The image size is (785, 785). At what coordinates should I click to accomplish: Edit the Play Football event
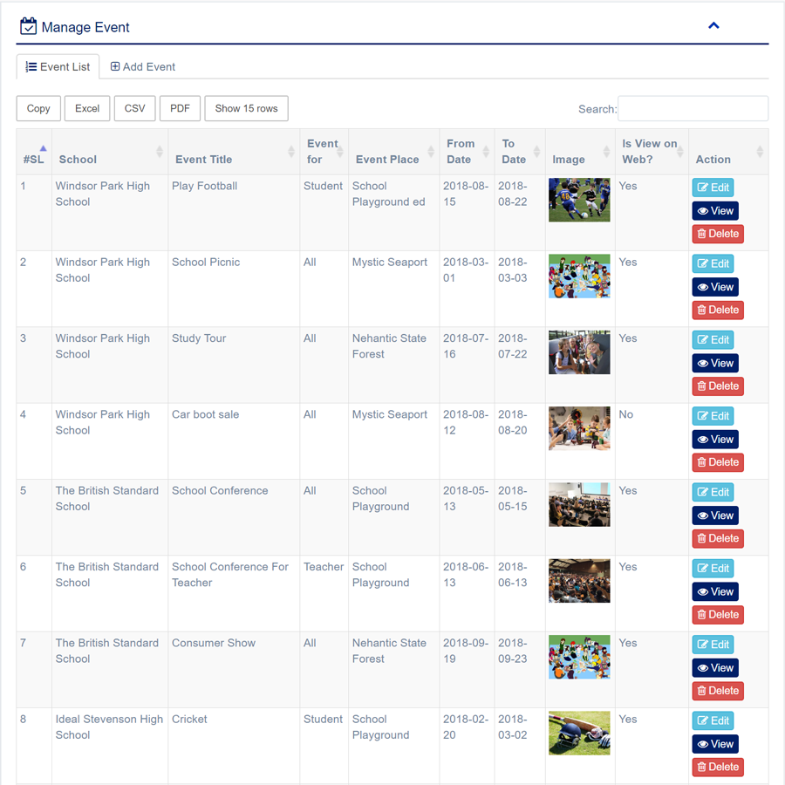(x=713, y=188)
